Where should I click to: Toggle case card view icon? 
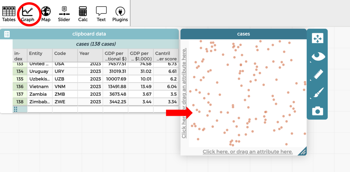7,34
